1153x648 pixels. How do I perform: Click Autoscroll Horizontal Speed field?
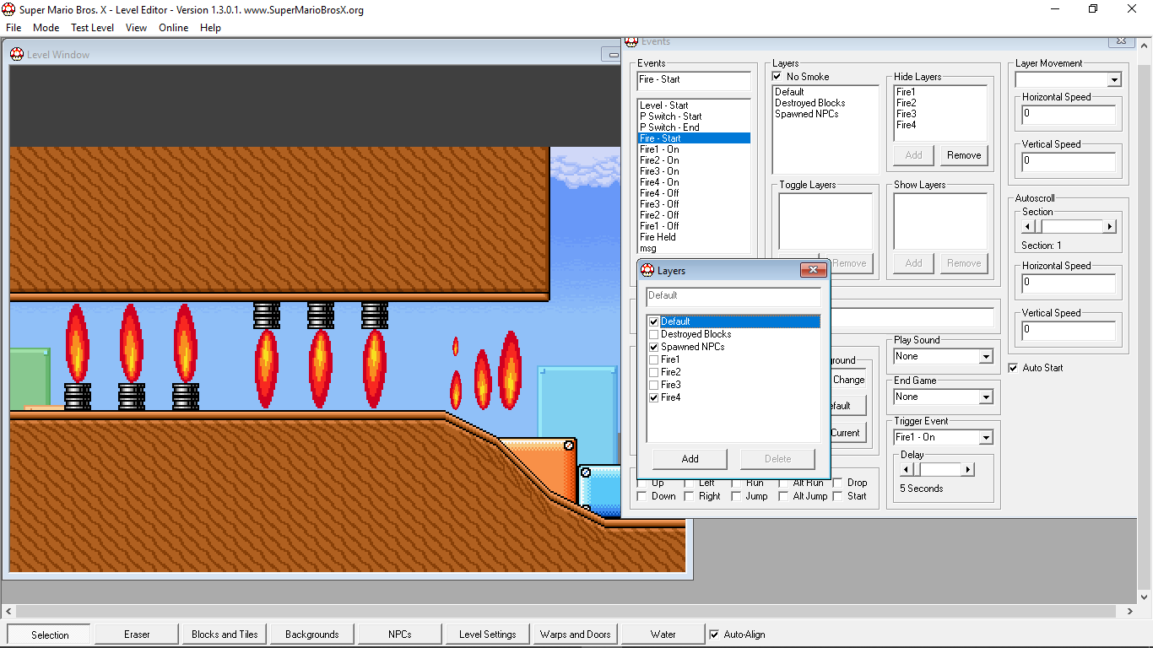[x=1069, y=283]
